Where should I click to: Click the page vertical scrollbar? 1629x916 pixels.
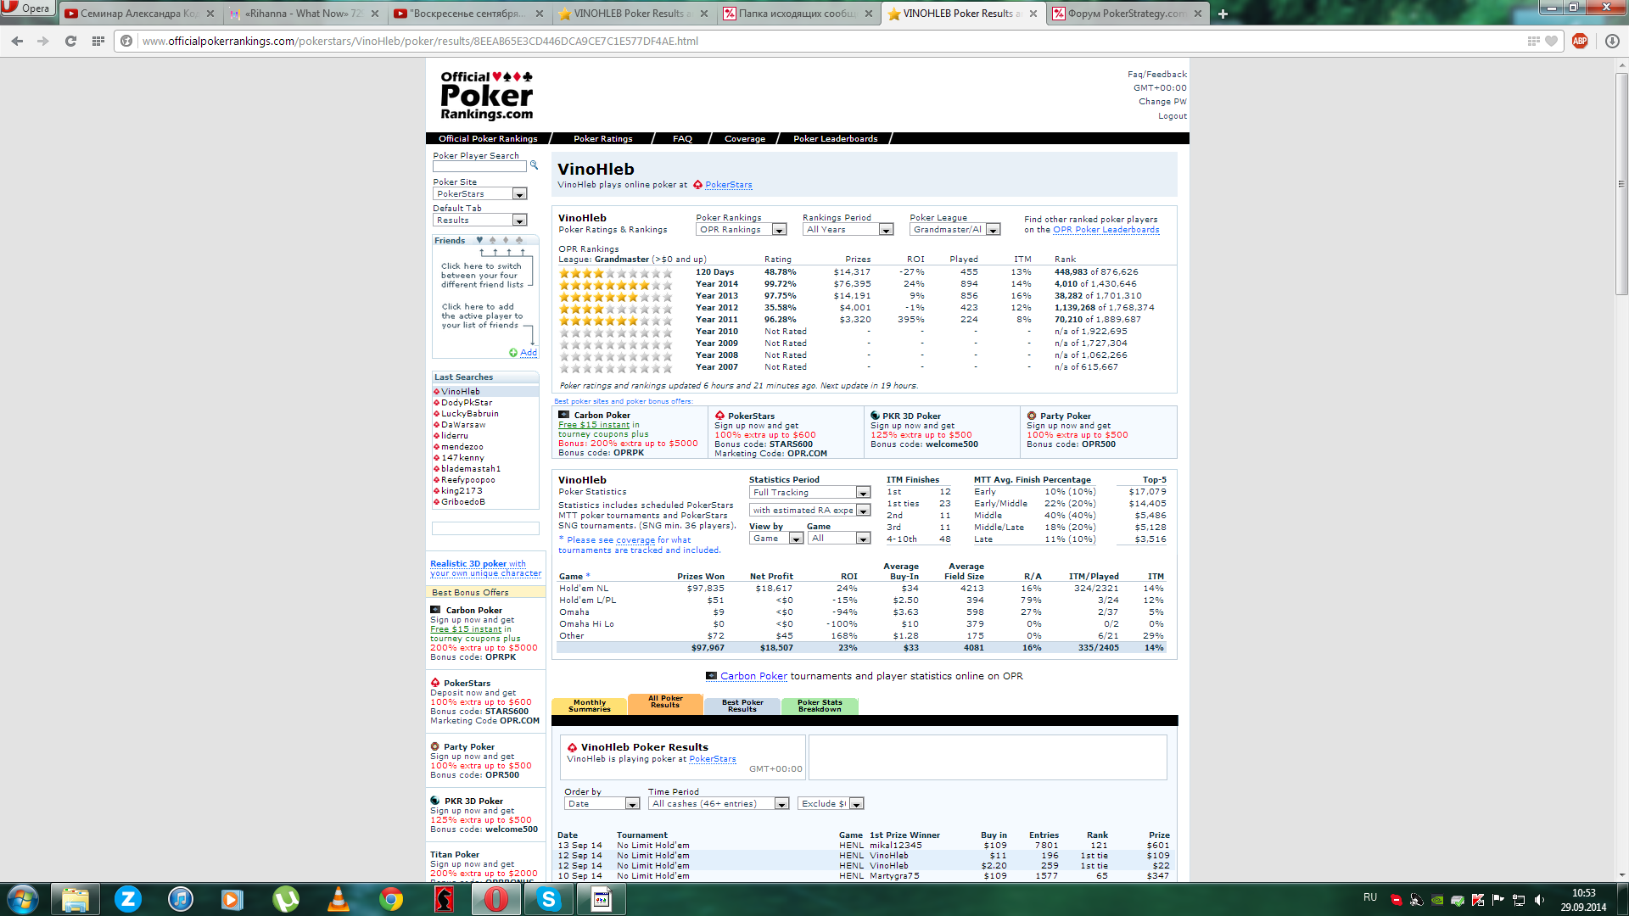1621,183
